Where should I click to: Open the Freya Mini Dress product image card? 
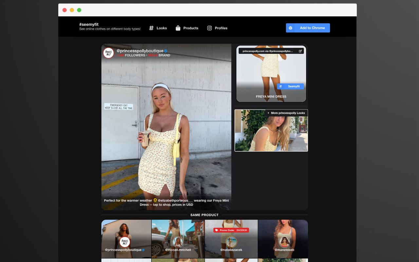(x=271, y=74)
